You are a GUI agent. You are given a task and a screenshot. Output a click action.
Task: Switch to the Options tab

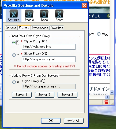click(11, 28)
